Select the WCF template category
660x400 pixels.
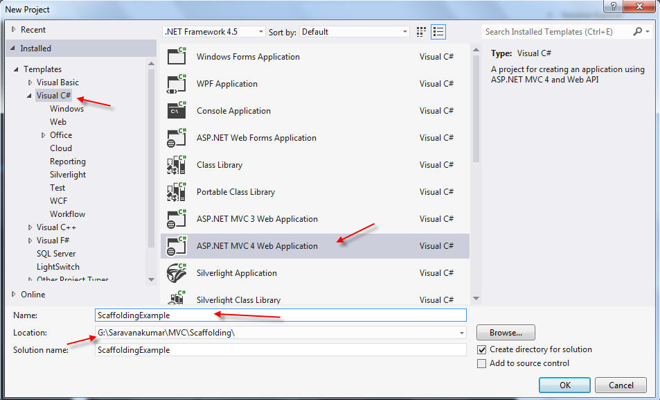(x=58, y=201)
